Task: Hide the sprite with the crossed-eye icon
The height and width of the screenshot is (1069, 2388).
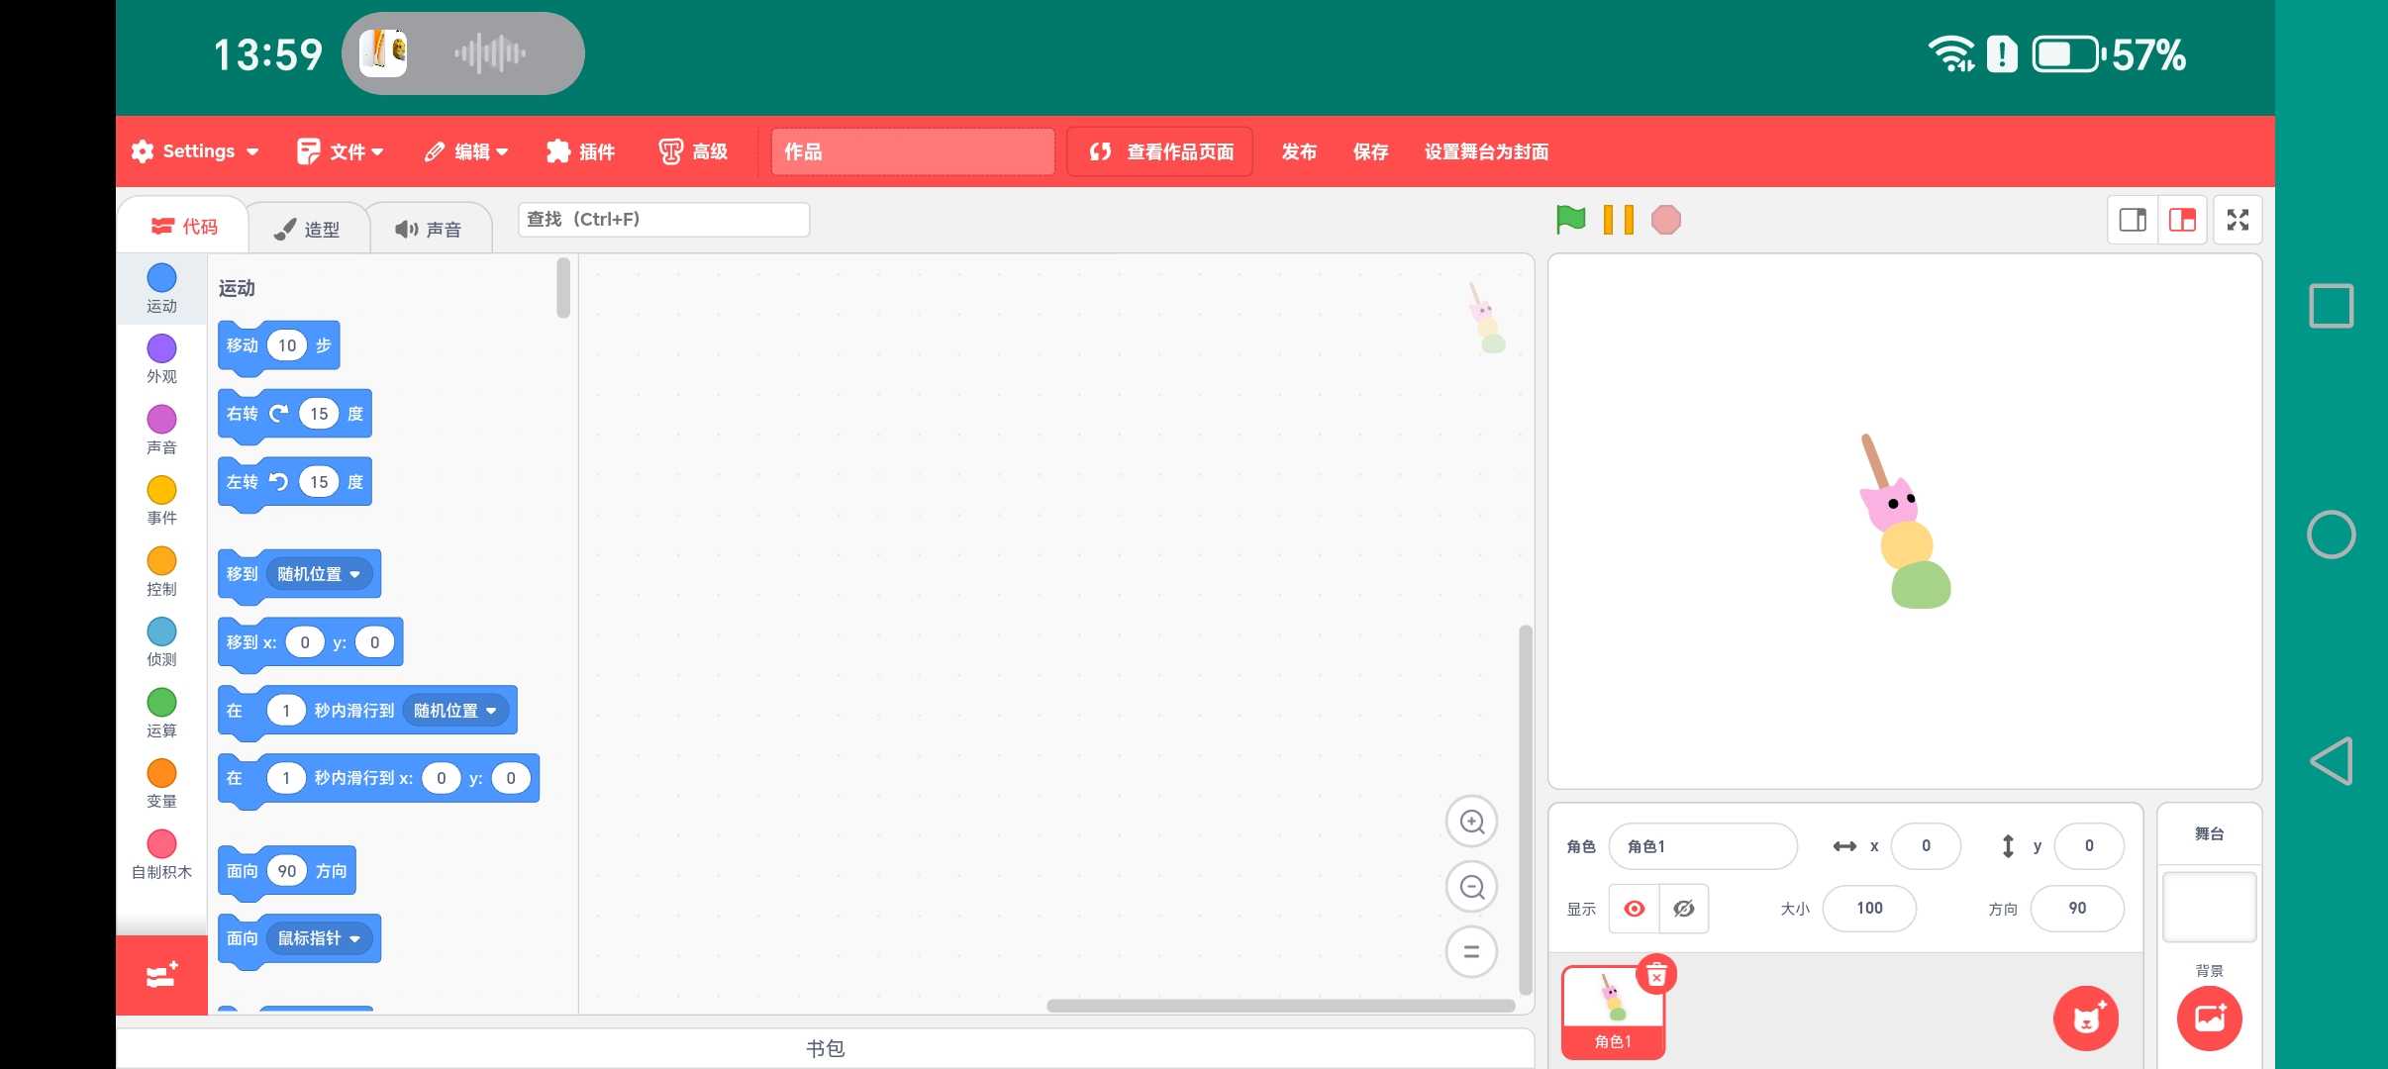Action: (x=1683, y=908)
